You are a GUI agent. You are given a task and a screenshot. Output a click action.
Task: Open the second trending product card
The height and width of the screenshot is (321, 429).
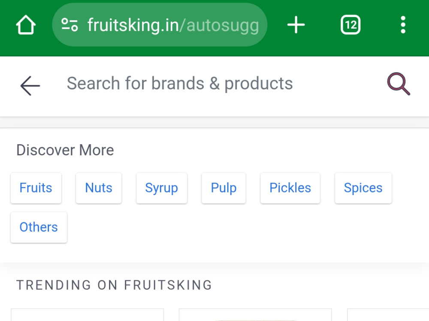pos(255,315)
